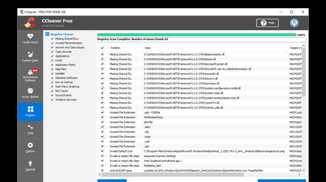
Task: Select the .oxps extension row
Action: coord(199,136)
